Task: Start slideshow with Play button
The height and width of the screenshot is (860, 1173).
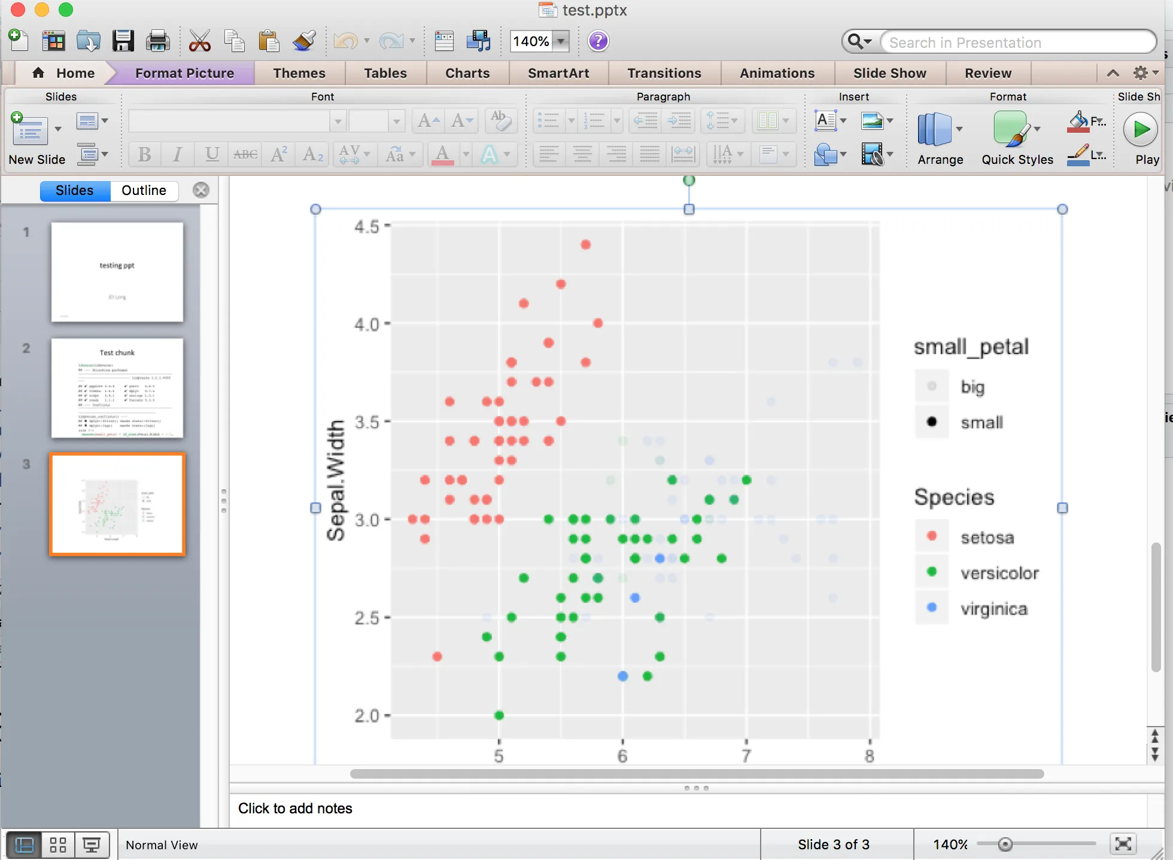Action: tap(1140, 130)
